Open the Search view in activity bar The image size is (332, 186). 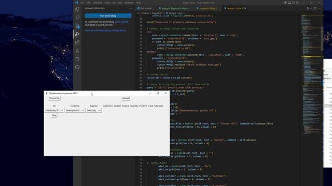(77, 18)
